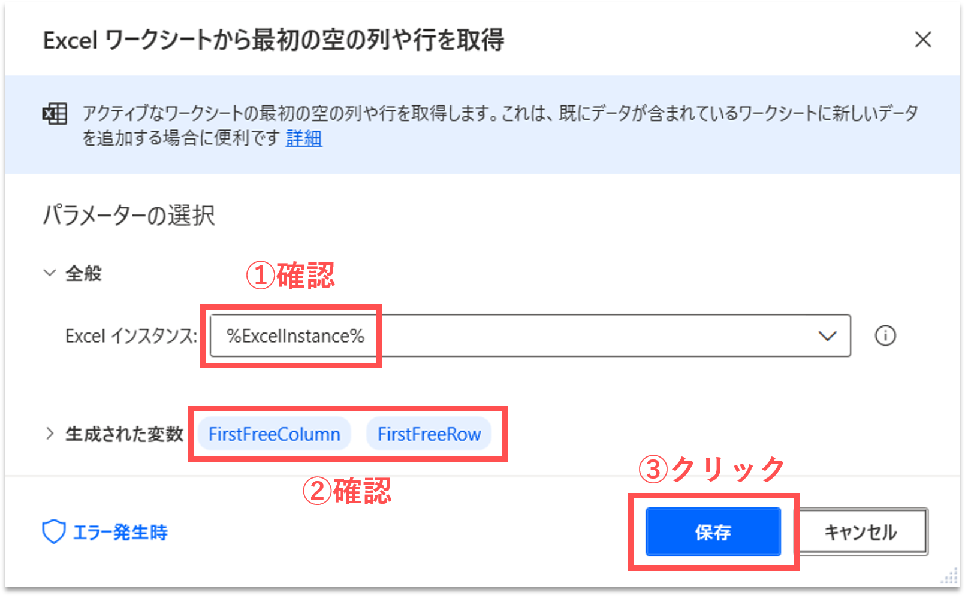Collapse the 全般 section chevron
The height and width of the screenshot is (596, 965).
[49, 273]
